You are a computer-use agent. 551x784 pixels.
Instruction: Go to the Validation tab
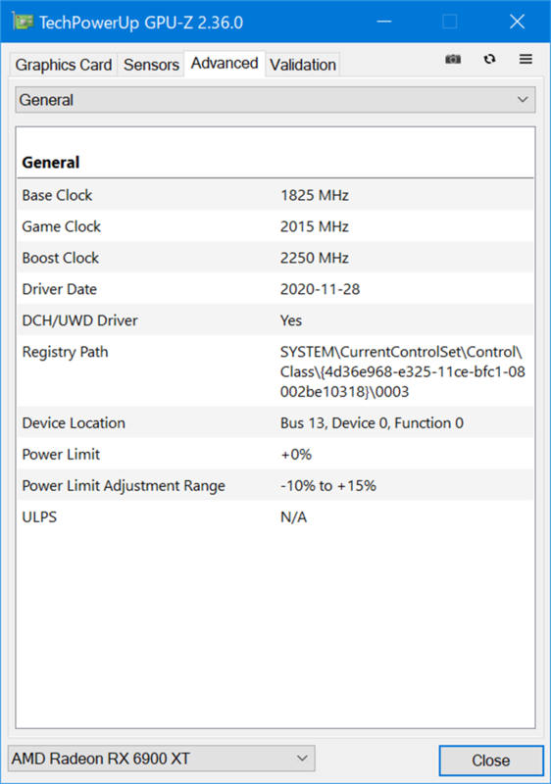pyautogui.click(x=303, y=65)
